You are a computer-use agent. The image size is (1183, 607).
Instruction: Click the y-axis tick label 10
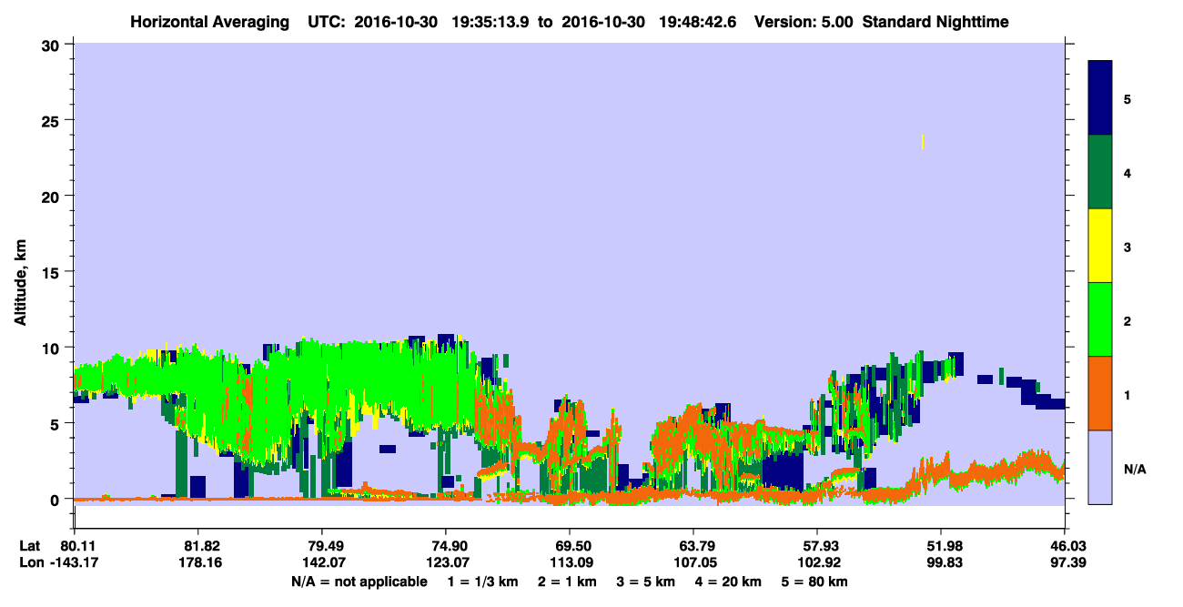(x=53, y=348)
